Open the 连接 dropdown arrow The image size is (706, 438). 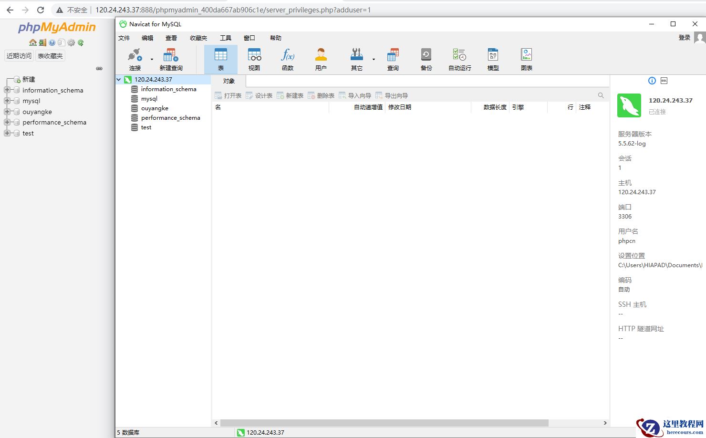point(152,59)
